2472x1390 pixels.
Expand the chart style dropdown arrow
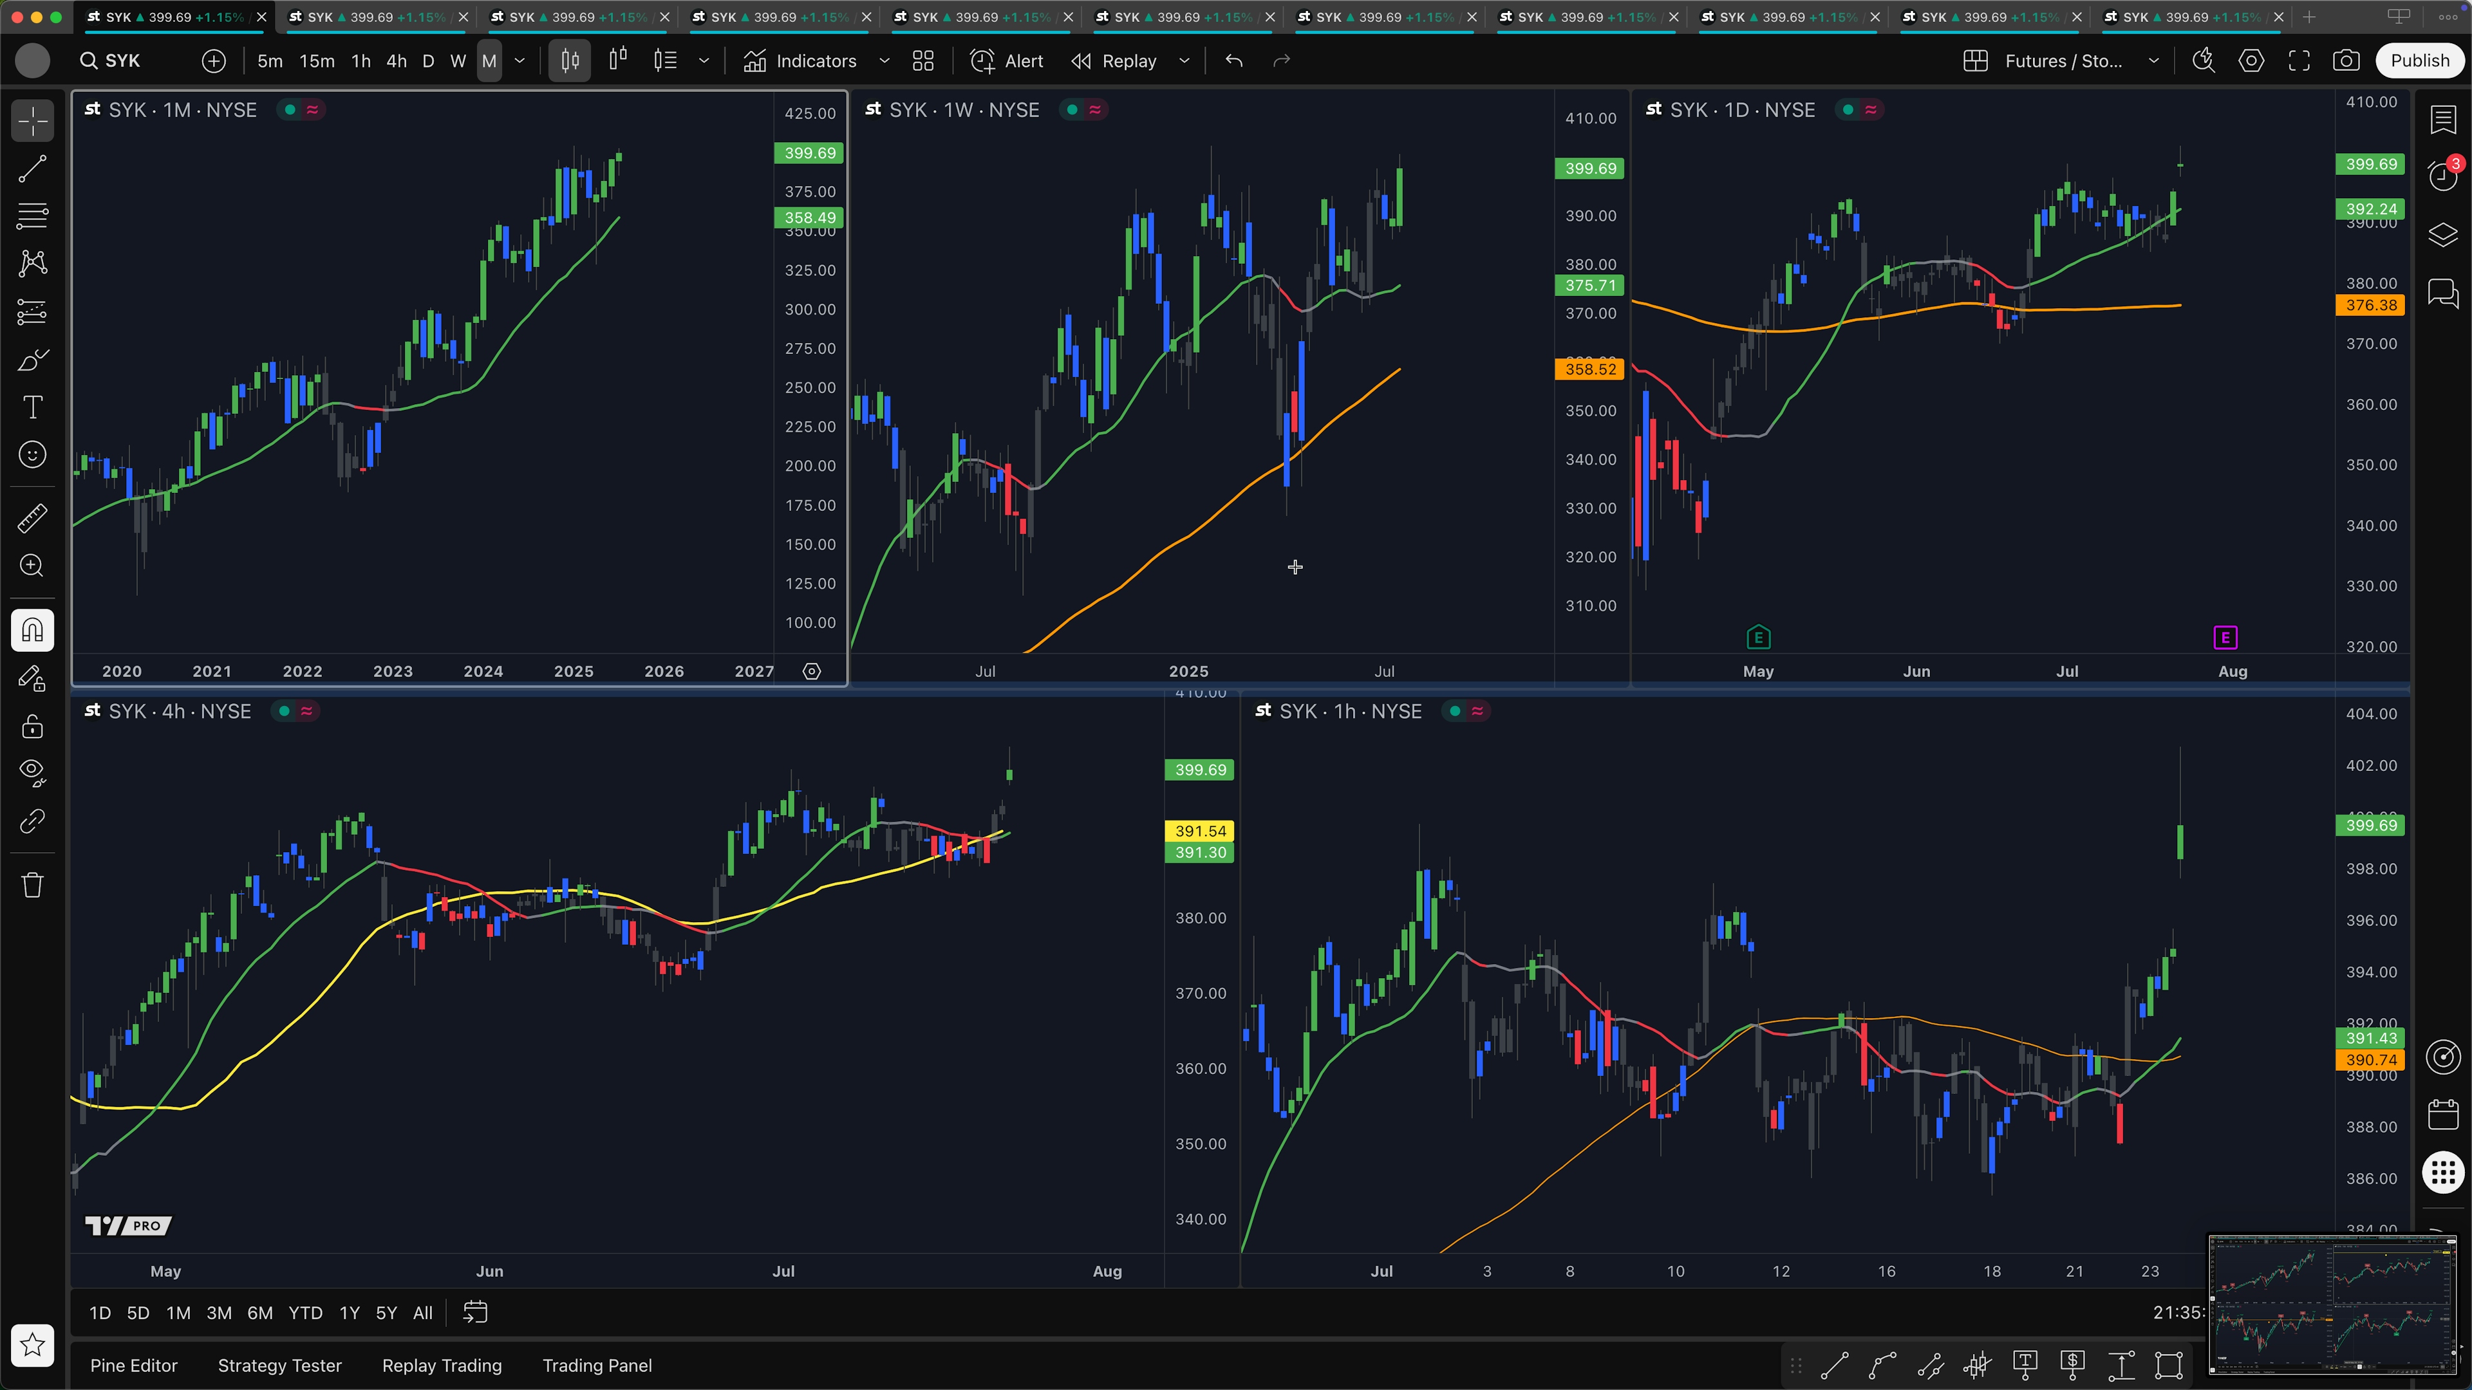point(704,60)
